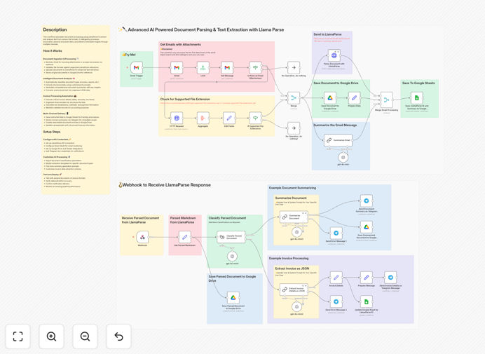Click the Advanced AI Powered Document Parsing title
The width and height of the screenshot is (485, 354).
coord(205,29)
